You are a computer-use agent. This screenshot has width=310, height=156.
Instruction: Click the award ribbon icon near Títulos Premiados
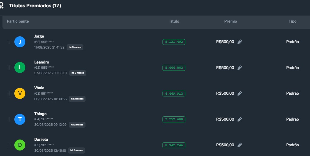coord(2,5)
